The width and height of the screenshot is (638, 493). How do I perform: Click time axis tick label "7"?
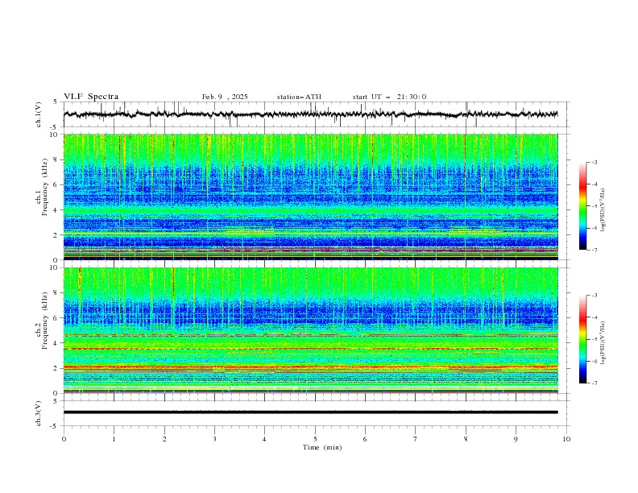click(416, 439)
